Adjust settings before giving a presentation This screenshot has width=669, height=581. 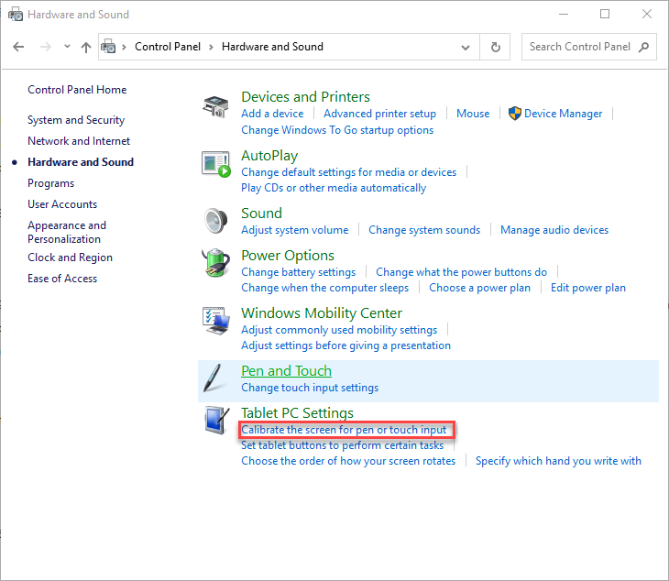coord(345,345)
